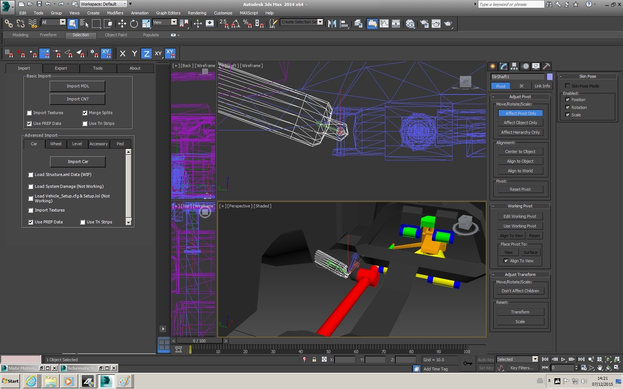The image size is (623, 389).
Task: Open the Curve Editor from toolbar
Action: coord(384,24)
